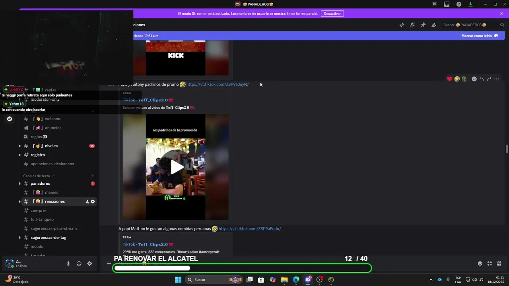Select the memes channel
The image size is (509, 286).
51,193
